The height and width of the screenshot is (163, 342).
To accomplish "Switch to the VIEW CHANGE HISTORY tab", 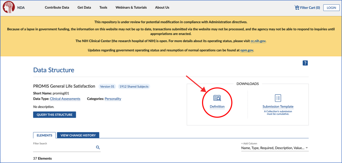I will point(78,135).
